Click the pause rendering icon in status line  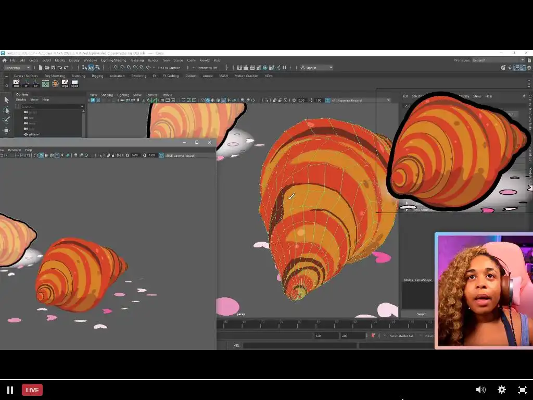click(x=285, y=68)
